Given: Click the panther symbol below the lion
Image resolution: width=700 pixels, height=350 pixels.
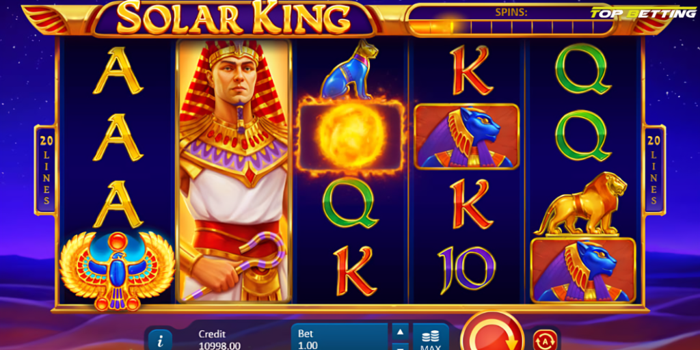Looking at the screenshot, I should 582,271.
